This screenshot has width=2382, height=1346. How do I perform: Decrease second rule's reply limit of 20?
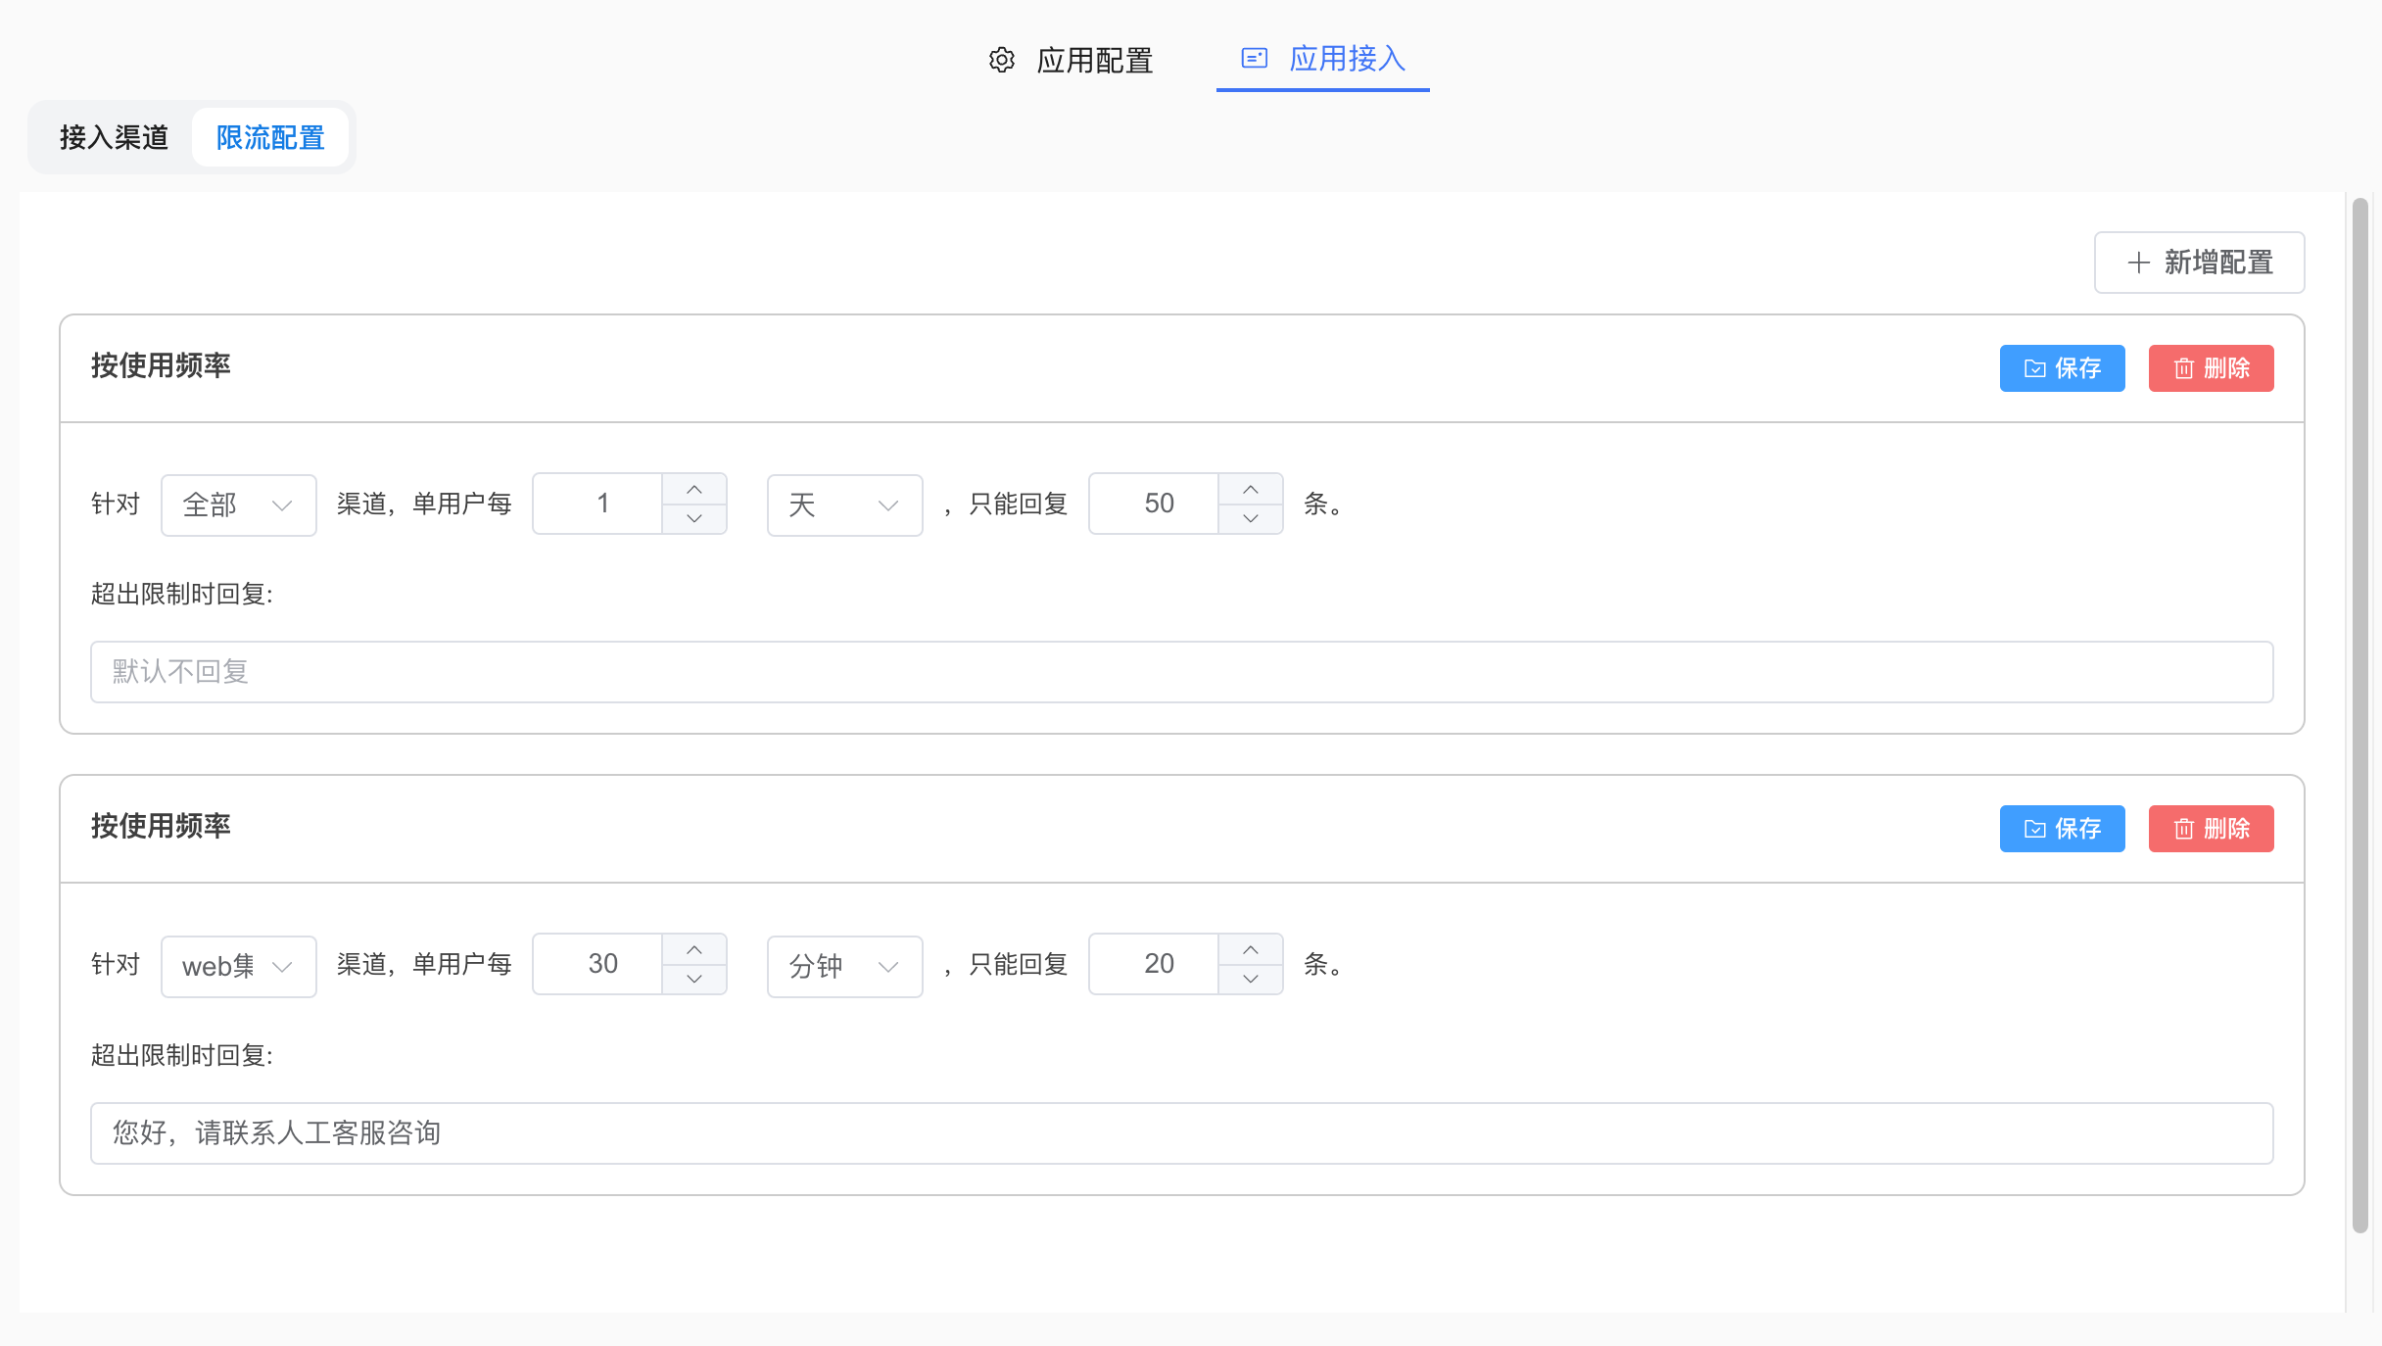point(1251,979)
